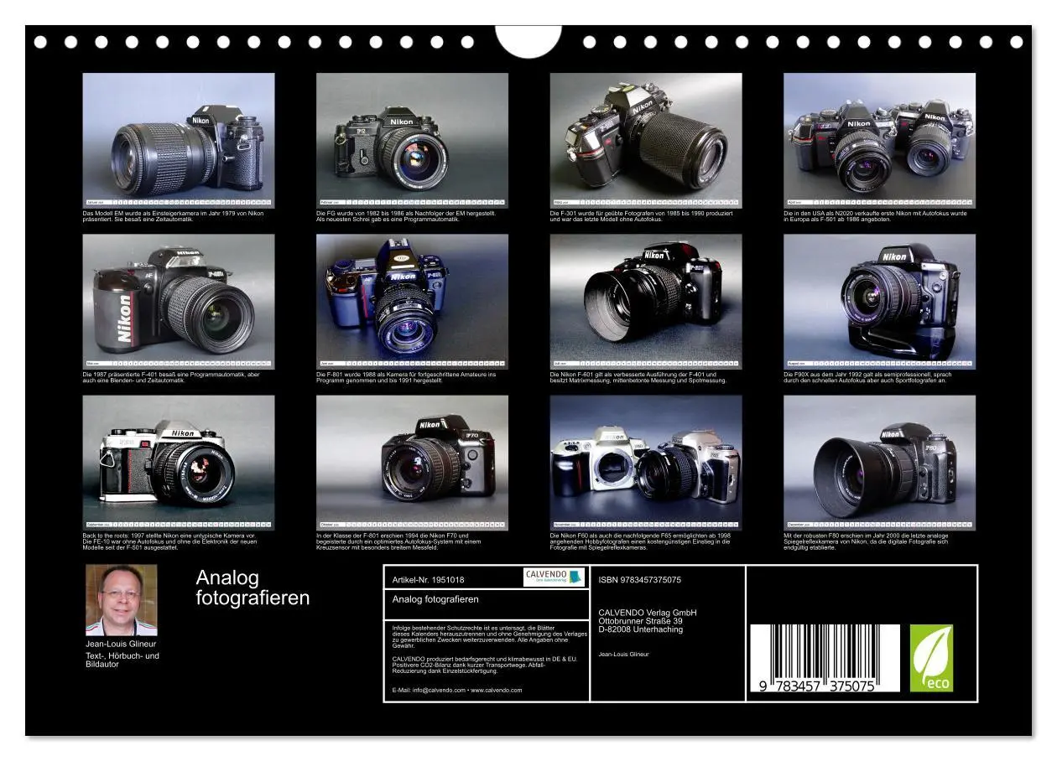Click the caption starting 'In der Klasse der F-801'

pyautogui.click(x=398, y=541)
